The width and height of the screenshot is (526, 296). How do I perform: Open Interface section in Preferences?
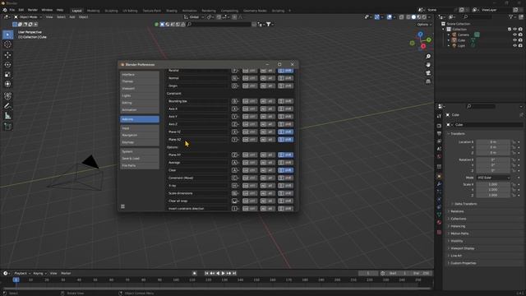(140, 75)
